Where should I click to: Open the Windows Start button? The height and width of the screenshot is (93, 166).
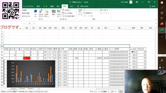coord(162,3)
